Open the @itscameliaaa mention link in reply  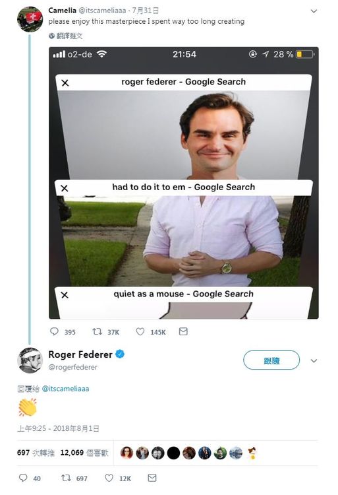point(65,389)
